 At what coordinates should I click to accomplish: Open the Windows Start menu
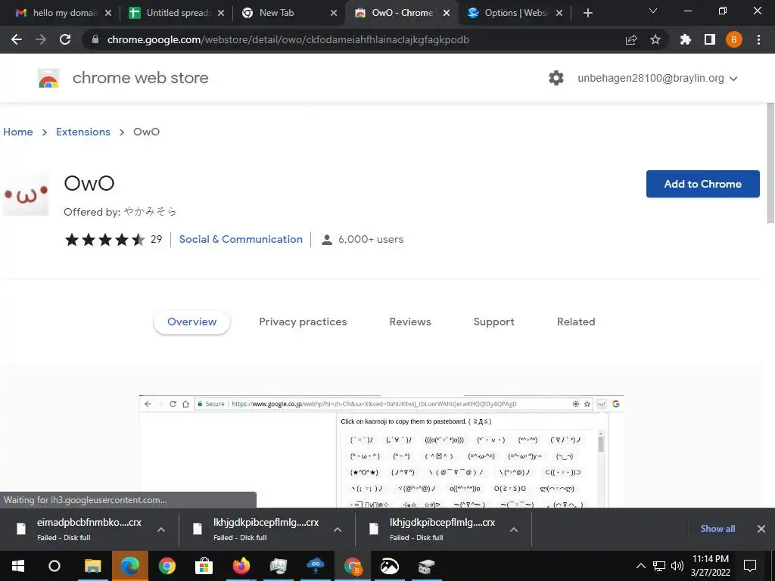click(x=18, y=566)
